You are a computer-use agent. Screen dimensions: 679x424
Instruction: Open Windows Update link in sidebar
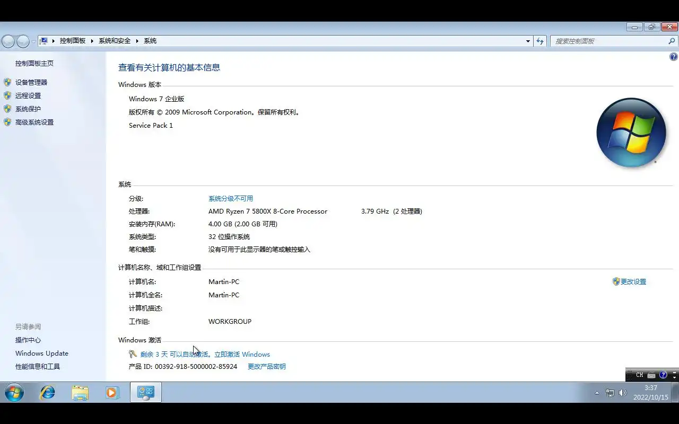(x=42, y=353)
